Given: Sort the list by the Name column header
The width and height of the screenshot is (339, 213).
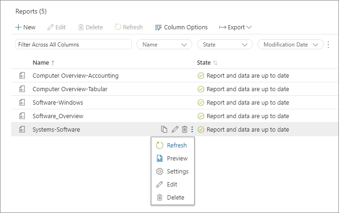Looking at the screenshot, I should pyautogui.click(x=41, y=62).
